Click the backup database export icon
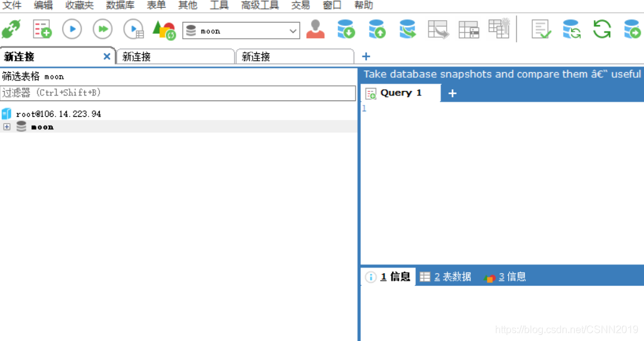Viewport: 644px width, 341px height. coord(377,29)
